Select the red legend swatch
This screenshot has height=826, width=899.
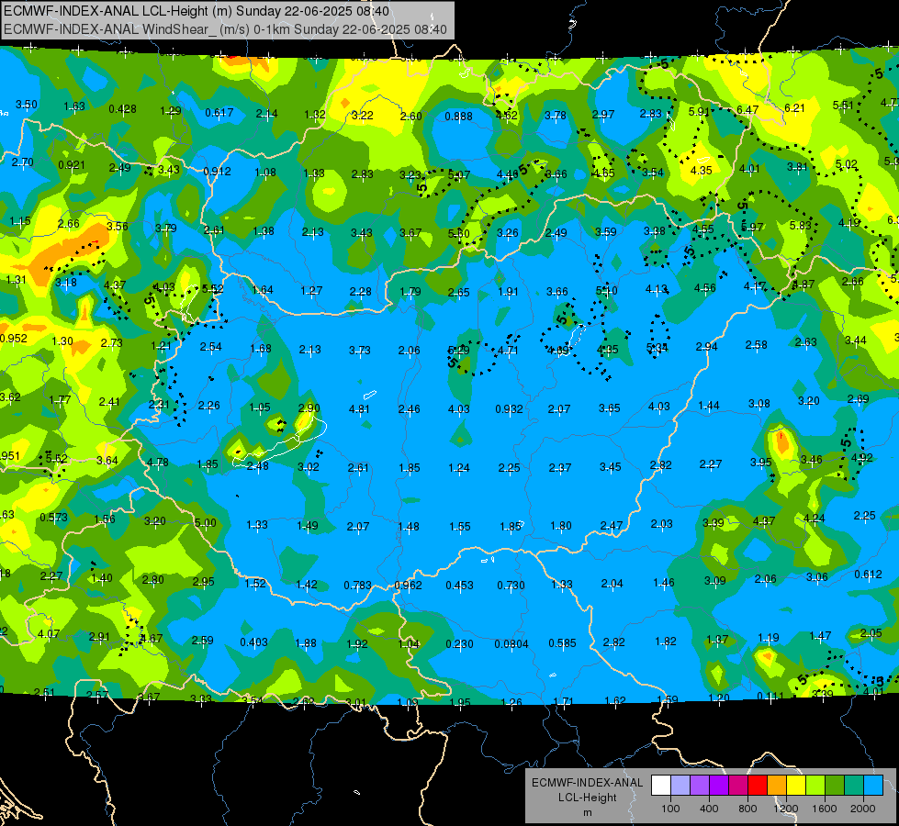tap(758, 786)
